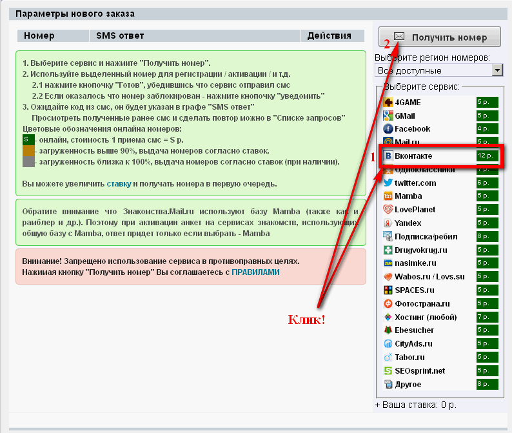Click the Все доступные region combo box
This screenshot has width=512, height=433.
point(439,70)
